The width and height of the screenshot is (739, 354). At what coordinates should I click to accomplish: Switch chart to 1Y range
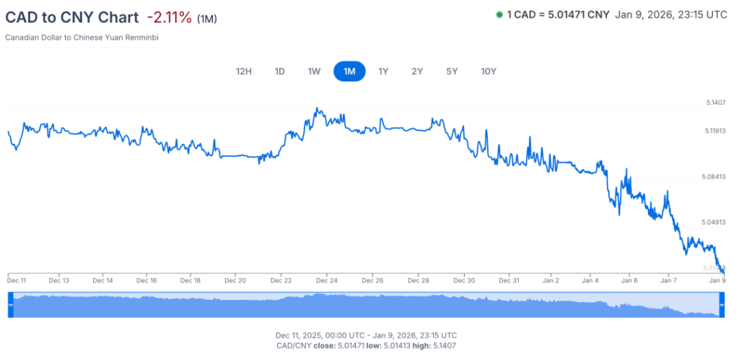(383, 72)
